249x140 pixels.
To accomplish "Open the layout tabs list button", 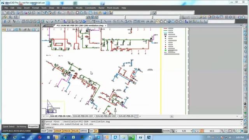I will (136, 116).
